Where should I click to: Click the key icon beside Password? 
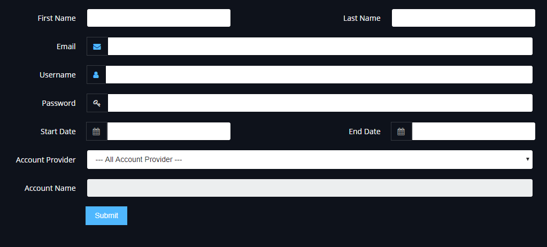pyautogui.click(x=97, y=103)
